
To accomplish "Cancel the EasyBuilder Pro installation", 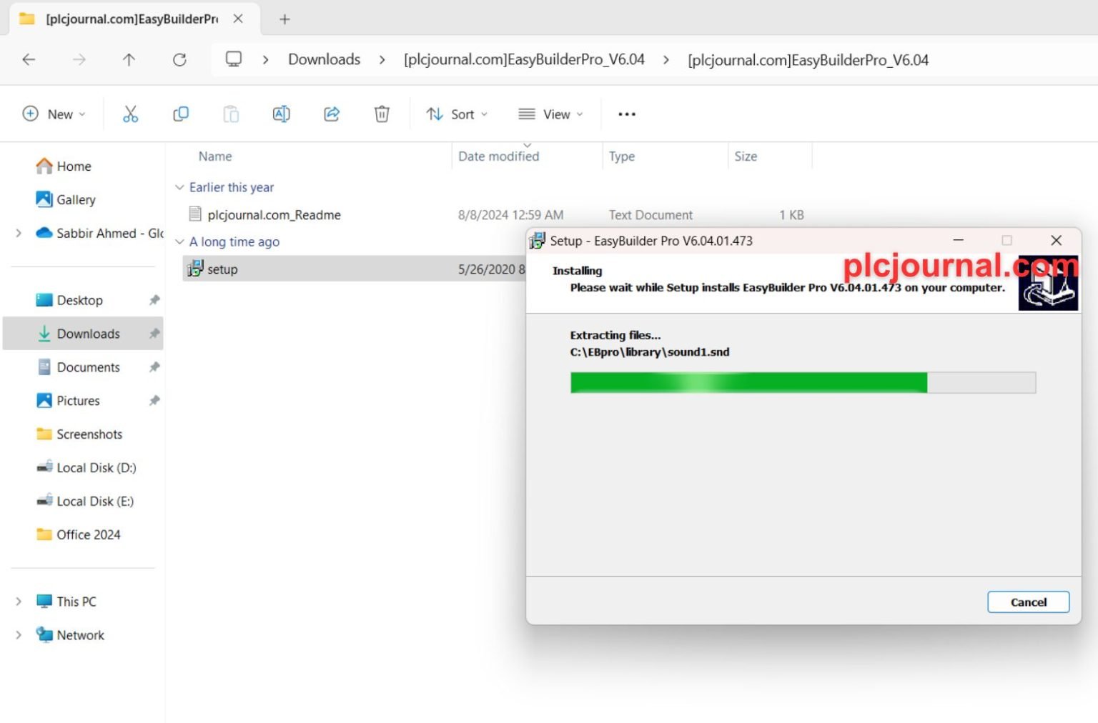I will pos(1027,602).
